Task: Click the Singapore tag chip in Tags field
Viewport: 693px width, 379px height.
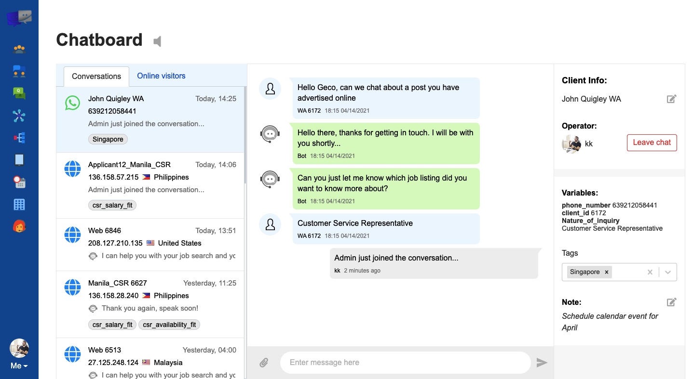Action: (590, 272)
